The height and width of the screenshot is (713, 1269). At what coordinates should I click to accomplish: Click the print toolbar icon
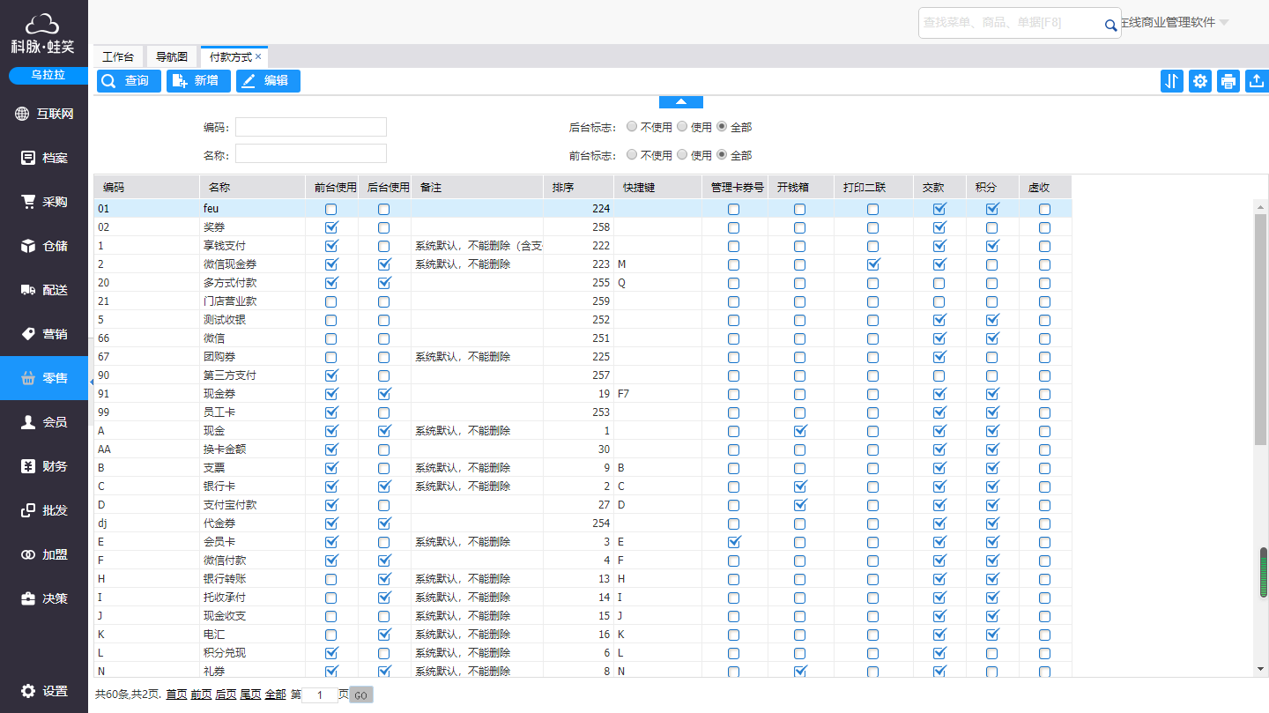pyautogui.click(x=1228, y=81)
